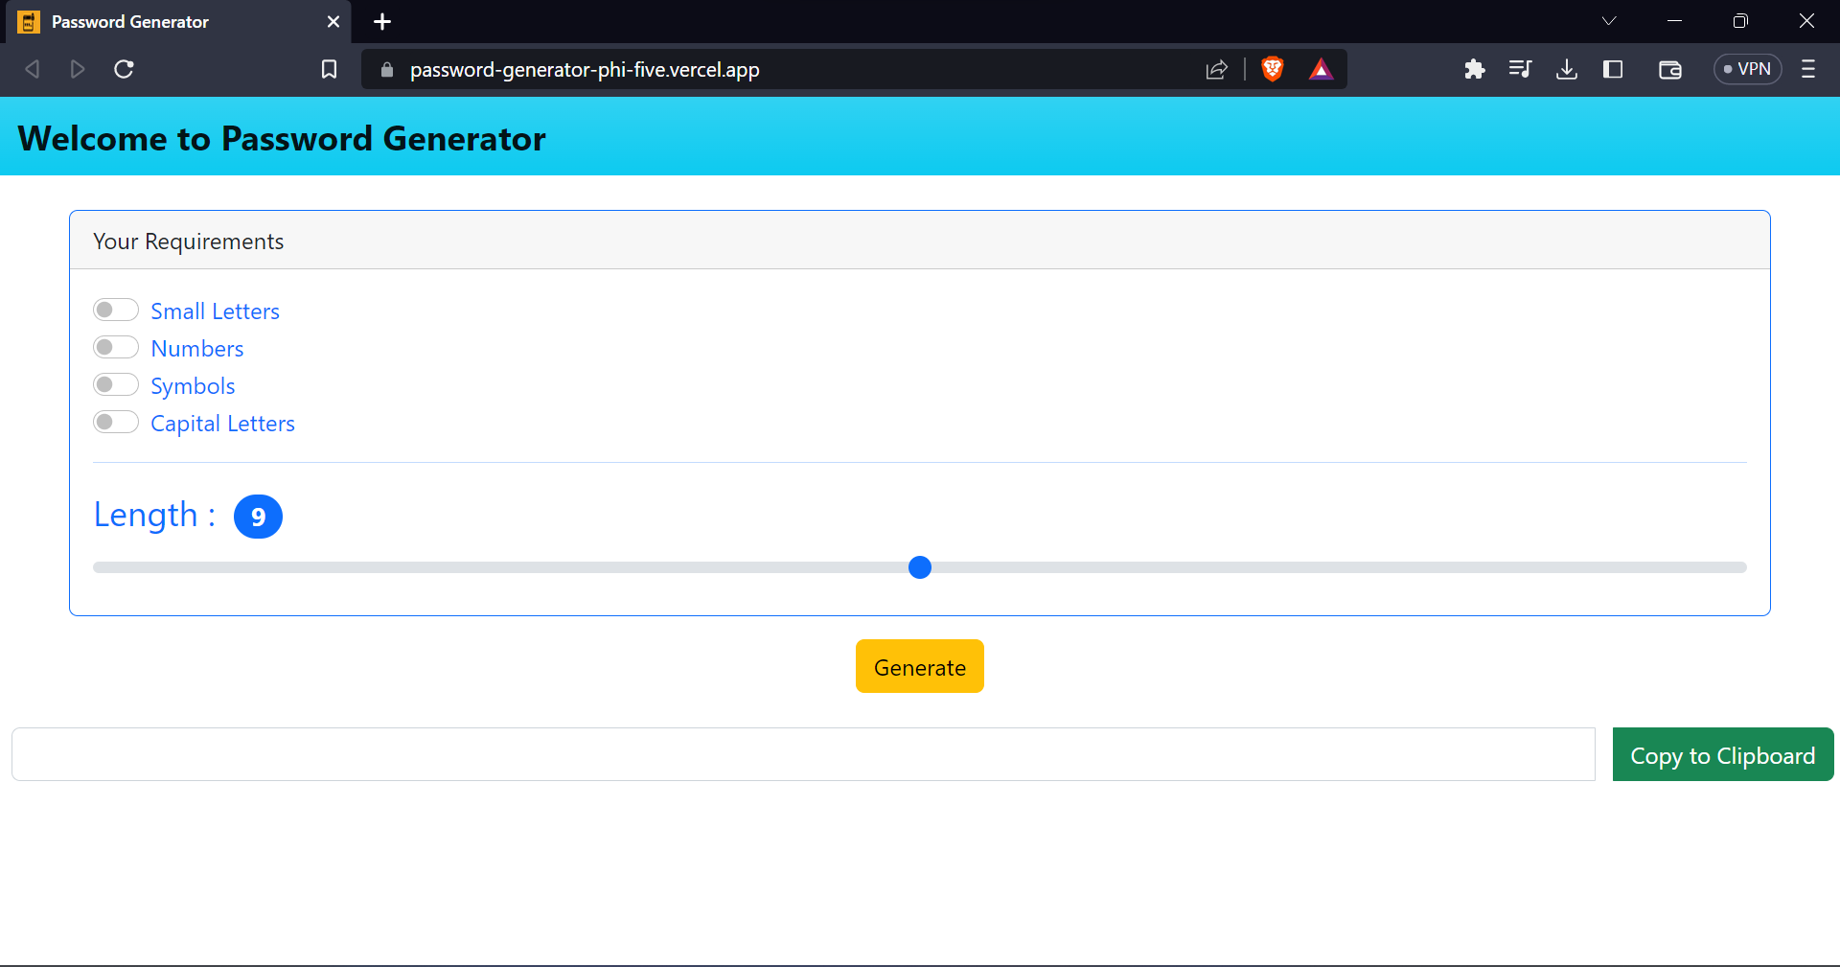
Task: Open the Brave Rewards triangle icon
Action: (x=1321, y=69)
